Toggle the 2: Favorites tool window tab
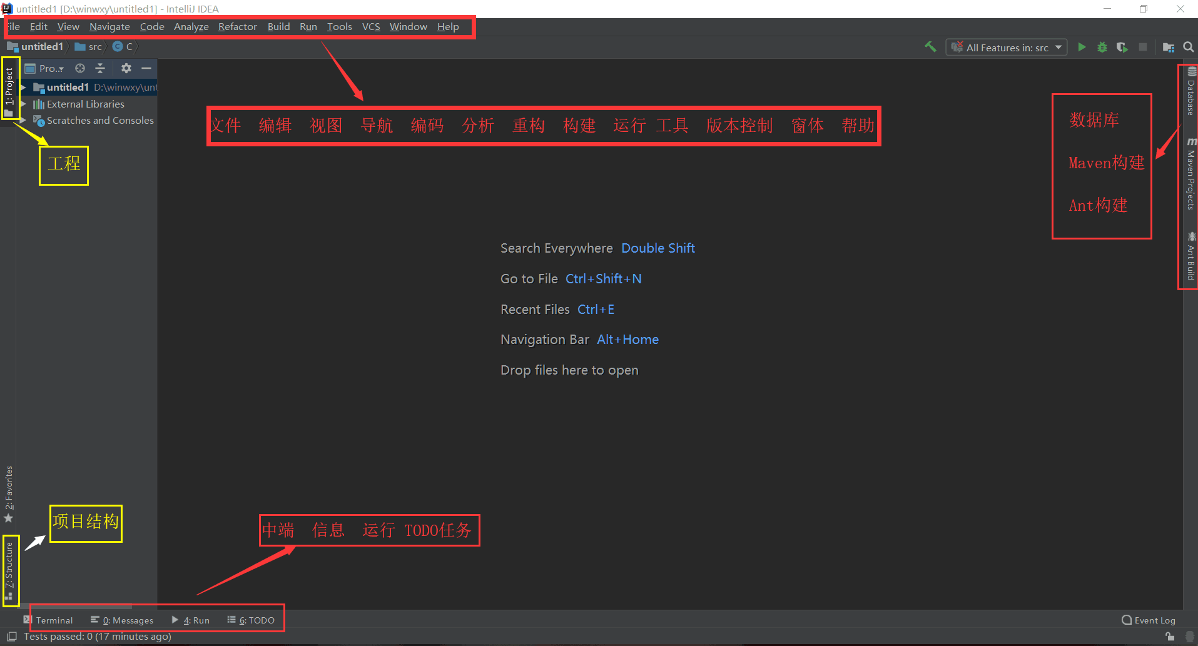The height and width of the screenshot is (646, 1198). (9, 493)
